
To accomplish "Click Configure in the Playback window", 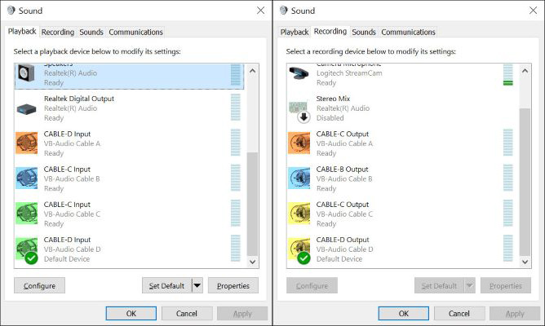I will click(39, 285).
